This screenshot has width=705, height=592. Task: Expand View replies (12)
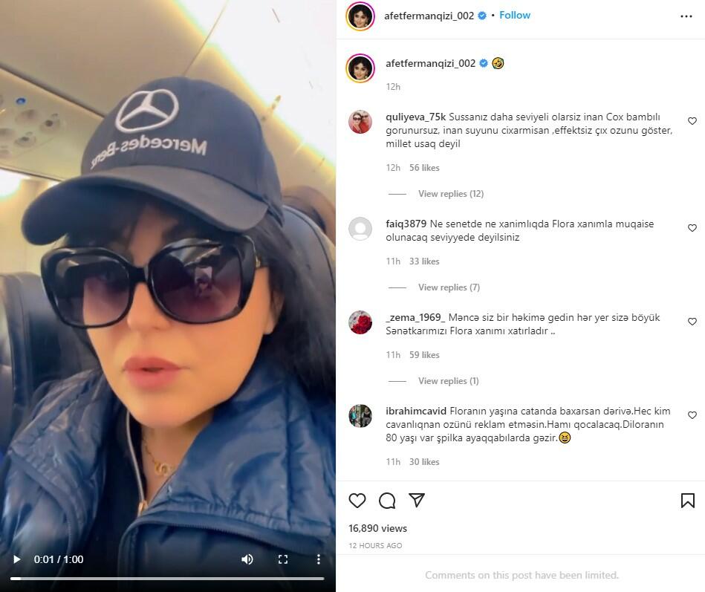(451, 194)
